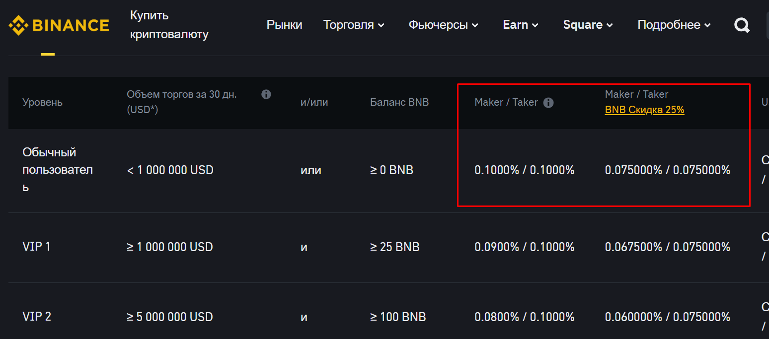This screenshot has height=339, width=769.
Task: Click the BNB Скидка 25% link
Action: (644, 110)
